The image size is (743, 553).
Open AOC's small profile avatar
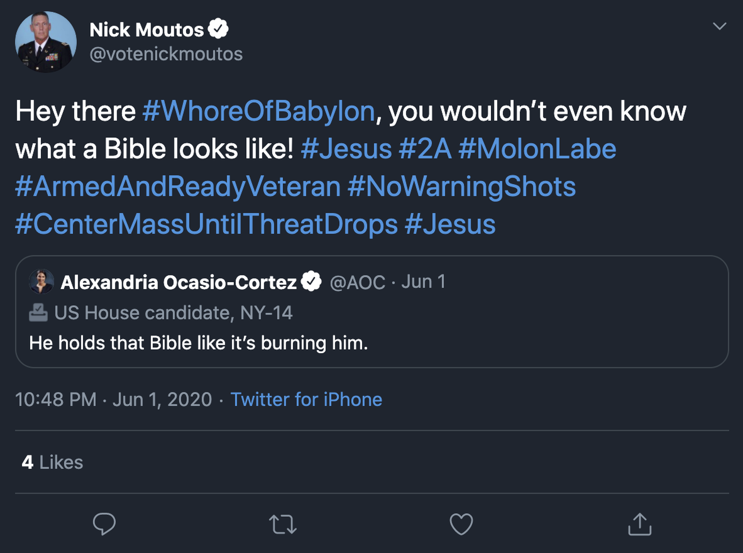click(41, 282)
